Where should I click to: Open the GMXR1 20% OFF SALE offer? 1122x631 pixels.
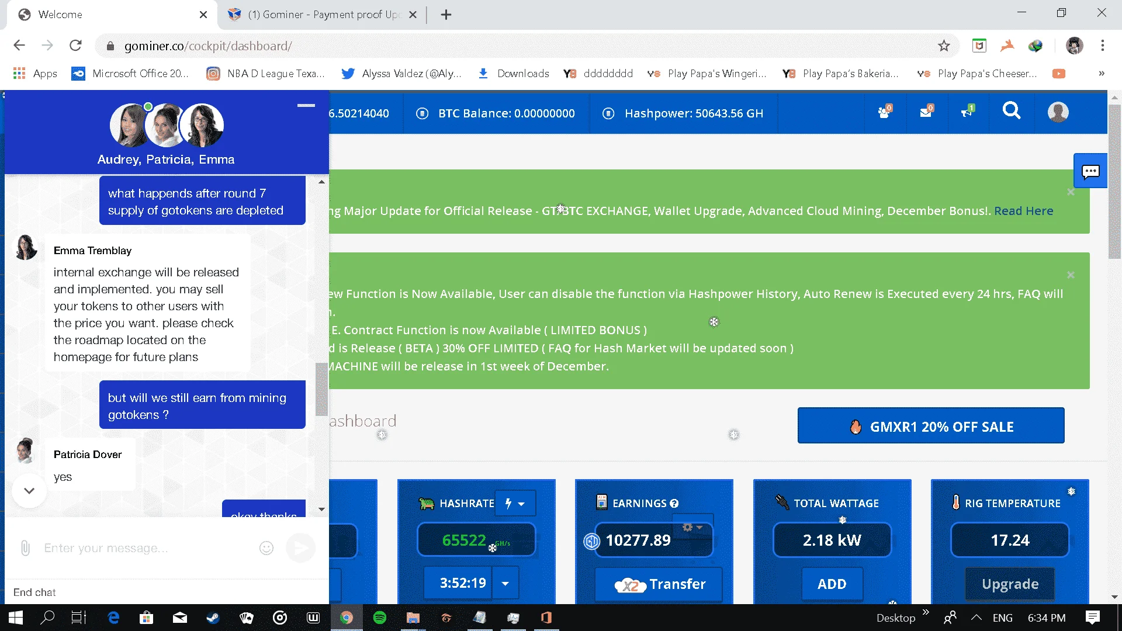click(x=930, y=426)
